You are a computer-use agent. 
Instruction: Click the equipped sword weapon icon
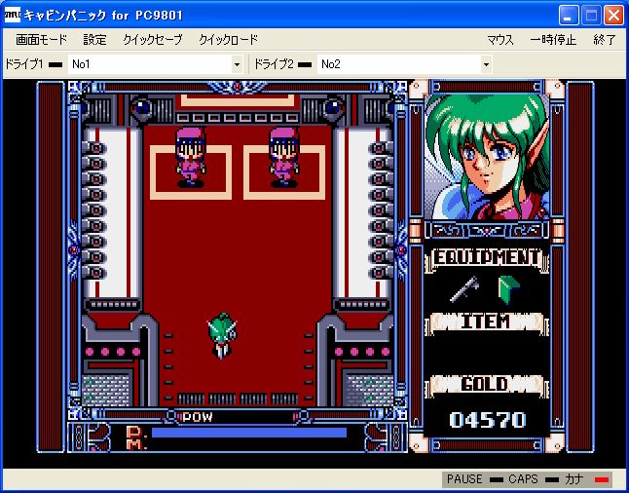click(464, 289)
